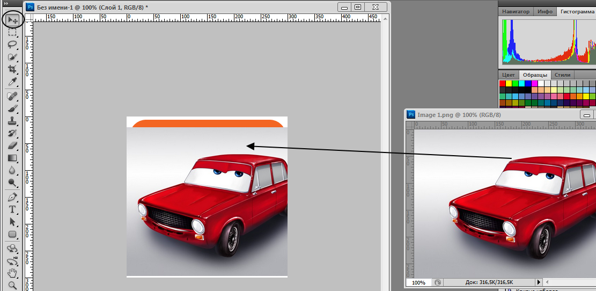Click the status bar preview icon in Image 1.png
The image size is (596, 291).
coord(438,282)
